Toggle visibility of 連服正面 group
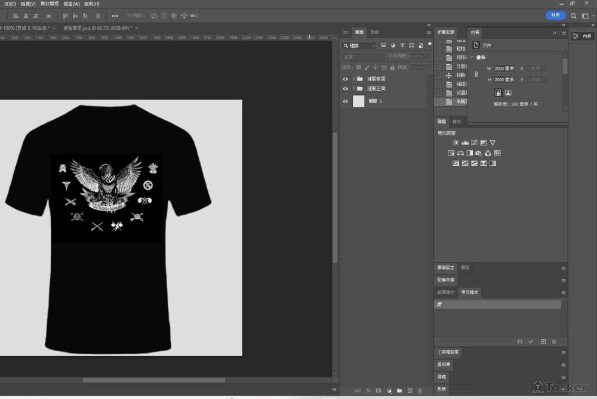This screenshot has height=399, width=597. pos(345,88)
